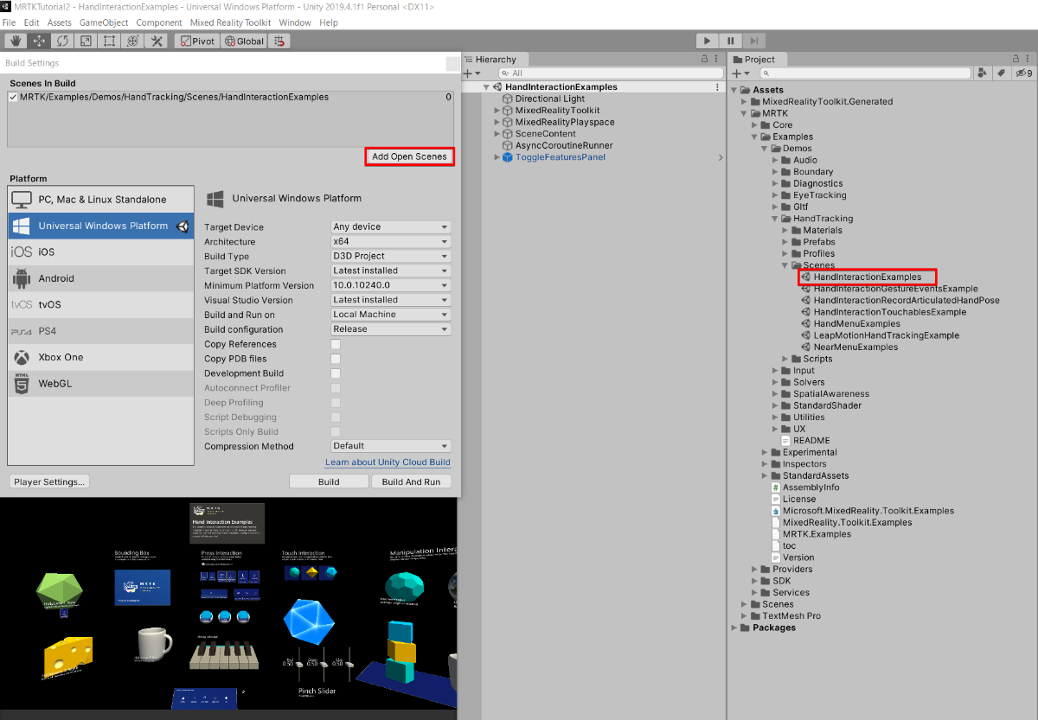This screenshot has width=1038, height=720.
Task: Enable the Development Build checkbox
Action: (336, 373)
